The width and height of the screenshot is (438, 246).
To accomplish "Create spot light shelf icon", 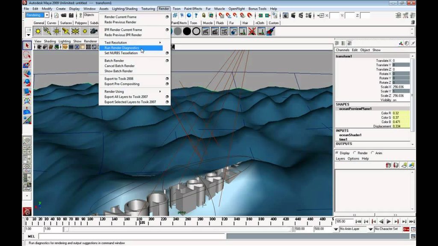I will (x=66, y=31).
